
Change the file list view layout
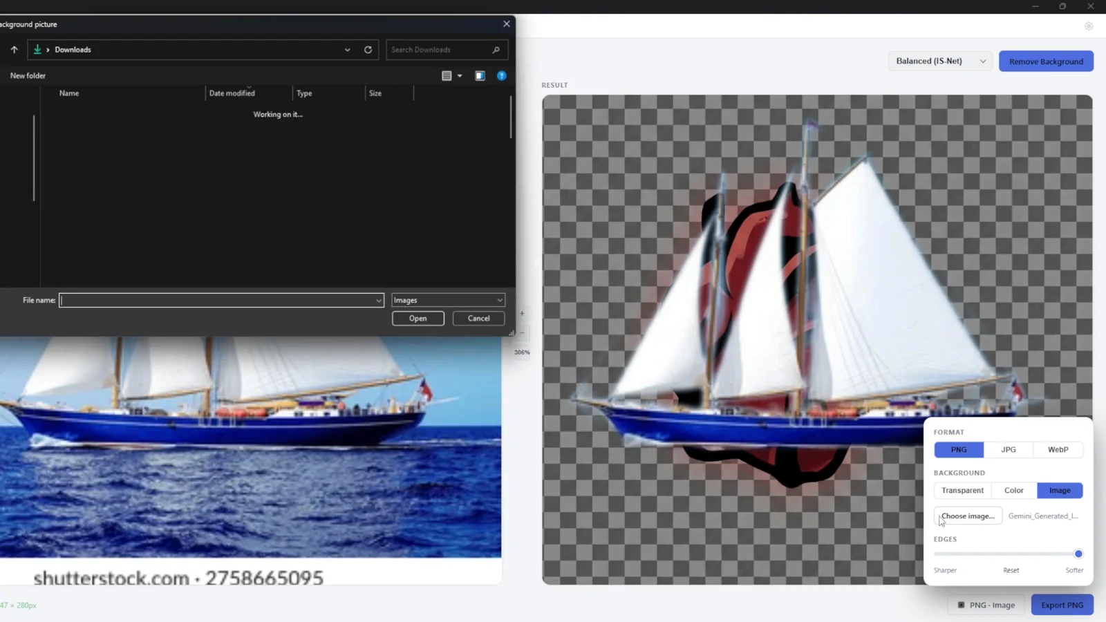[447, 76]
